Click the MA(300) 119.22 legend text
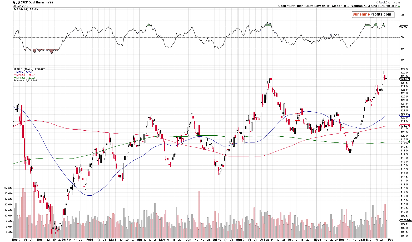412x242 pixels. pos(26,78)
